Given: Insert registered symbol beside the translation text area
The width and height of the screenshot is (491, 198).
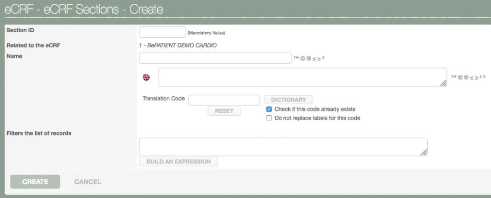Looking at the screenshot, I should coord(466,77).
